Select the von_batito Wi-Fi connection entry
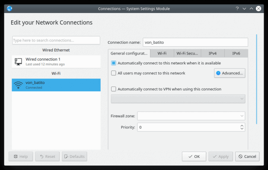268x170 pixels. [56, 85]
